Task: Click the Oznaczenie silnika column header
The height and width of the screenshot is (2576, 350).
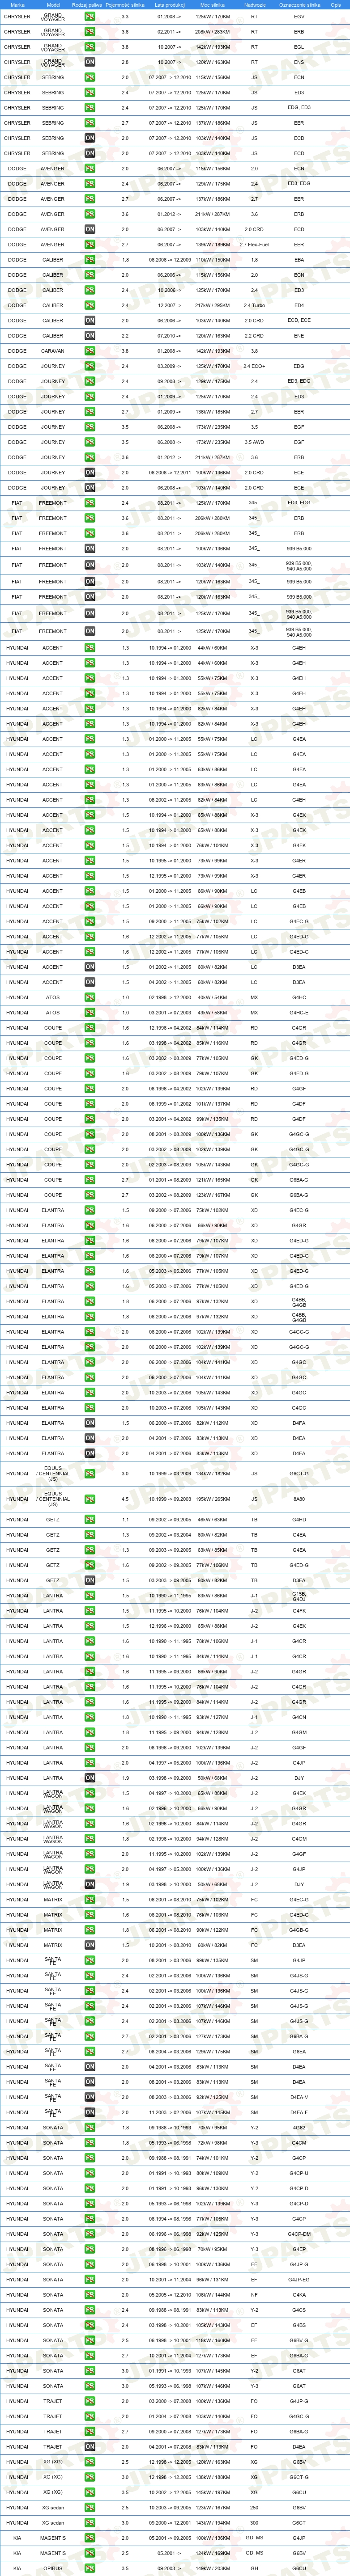Action: [x=299, y=5]
